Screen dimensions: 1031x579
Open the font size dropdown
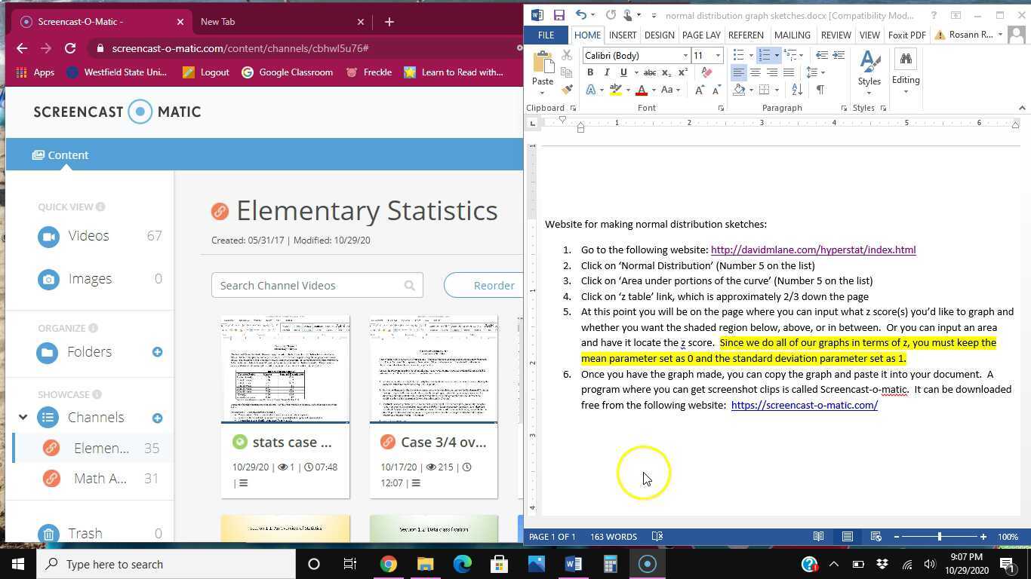pos(718,56)
